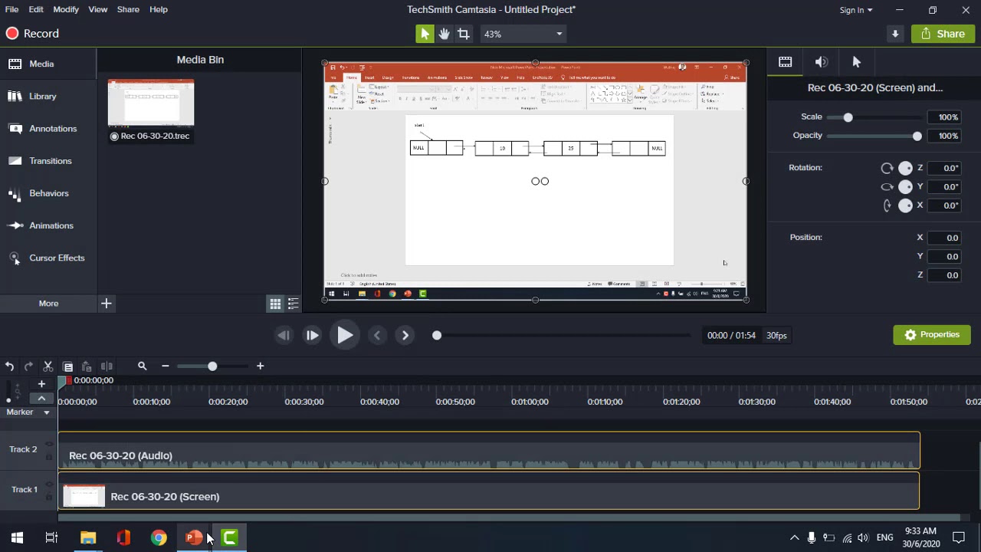Open the Edit menu
981x552 pixels.
click(36, 9)
